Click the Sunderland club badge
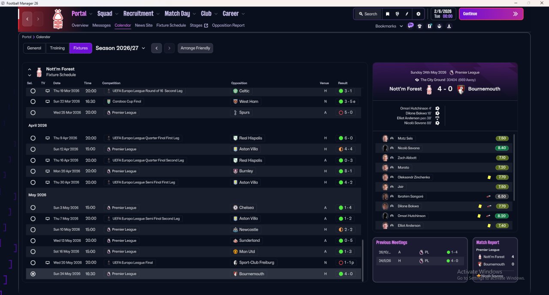549x295 pixels. coord(235,241)
